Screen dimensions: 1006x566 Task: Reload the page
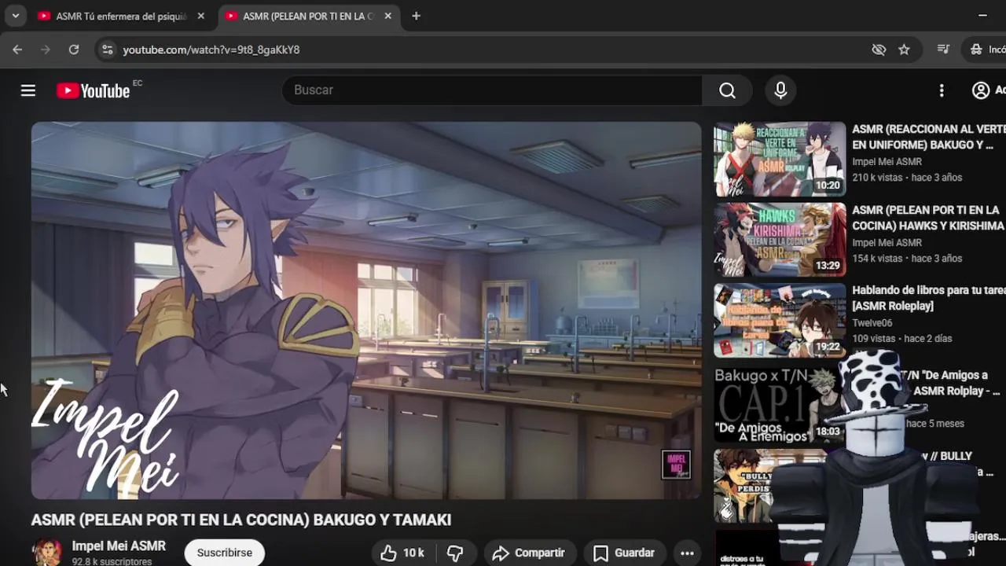point(74,50)
